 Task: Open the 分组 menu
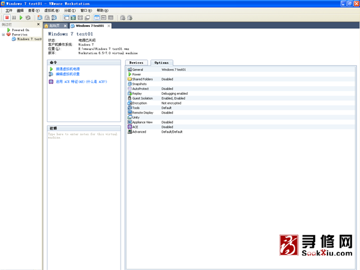click(70, 11)
